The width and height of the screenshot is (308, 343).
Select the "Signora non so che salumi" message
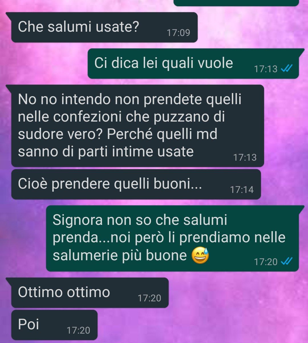[172, 238]
